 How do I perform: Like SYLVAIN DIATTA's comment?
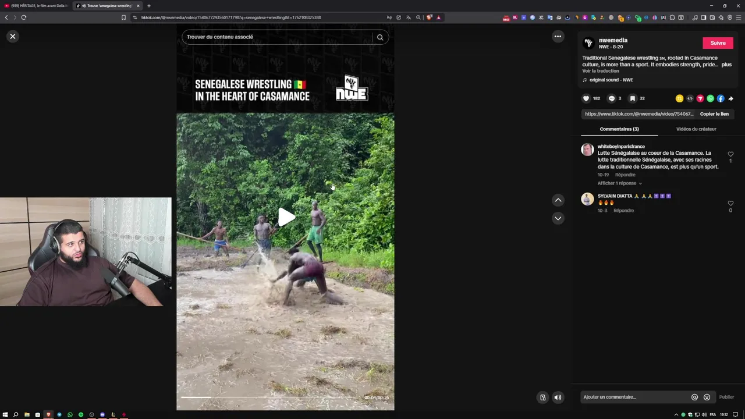point(730,203)
